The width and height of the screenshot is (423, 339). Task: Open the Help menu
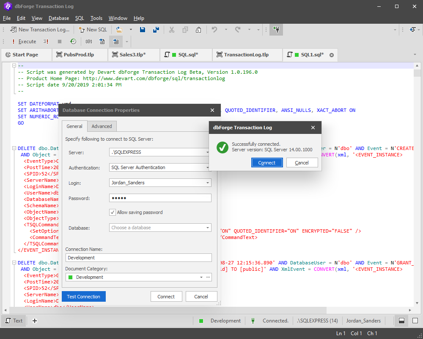point(139,18)
